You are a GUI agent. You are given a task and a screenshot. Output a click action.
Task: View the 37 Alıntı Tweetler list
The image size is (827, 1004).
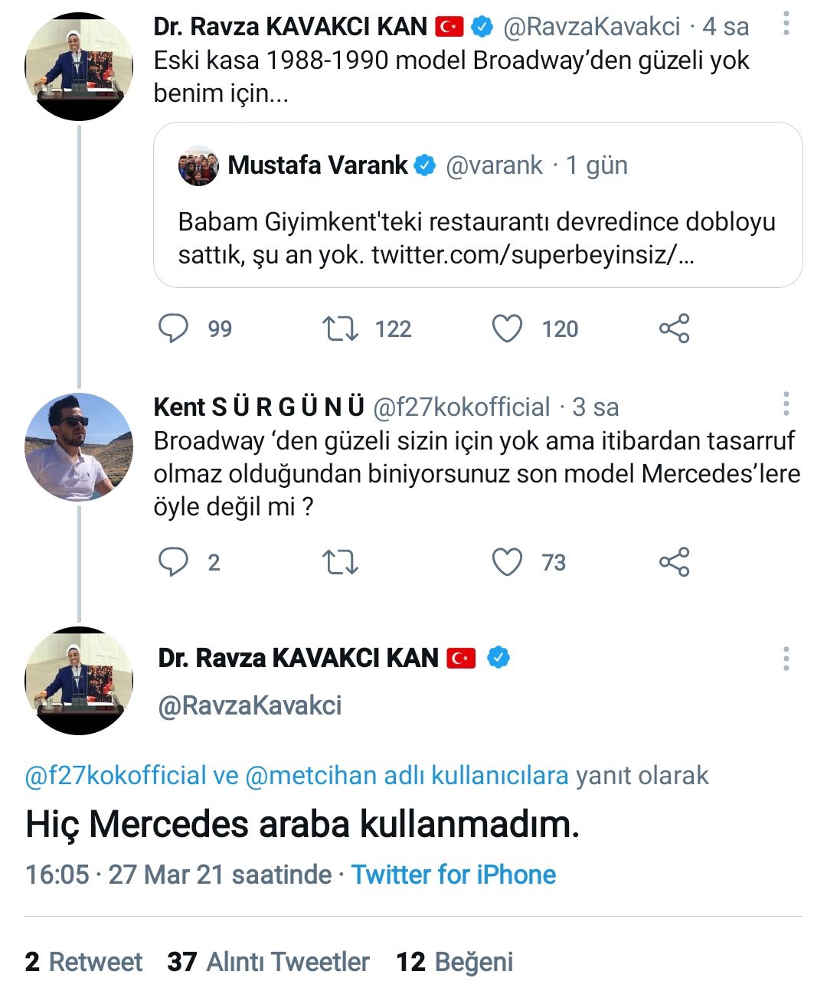(268, 962)
